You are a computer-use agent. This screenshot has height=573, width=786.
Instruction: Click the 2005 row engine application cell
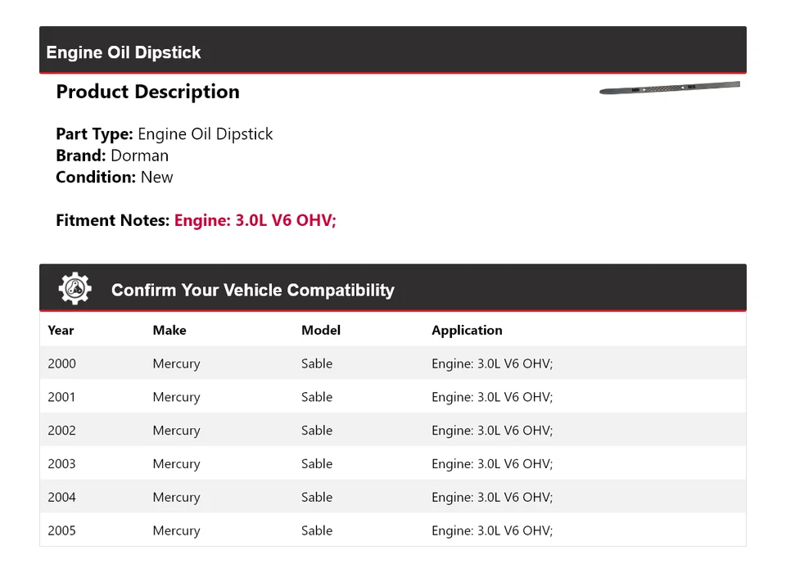pos(492,530)
